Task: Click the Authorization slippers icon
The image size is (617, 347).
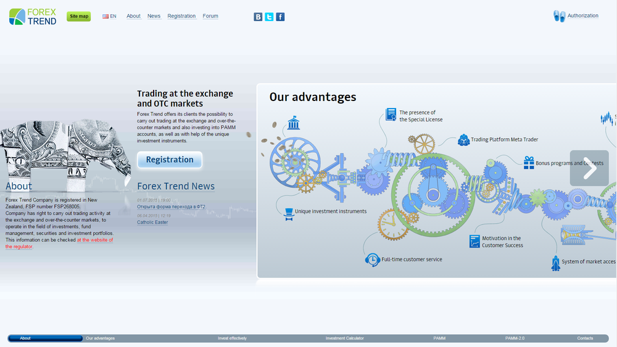Action: [559, 16]
